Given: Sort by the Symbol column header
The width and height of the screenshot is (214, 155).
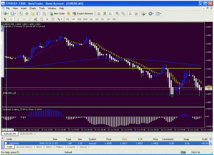Looking at the screenshot, I should [92, 139].
